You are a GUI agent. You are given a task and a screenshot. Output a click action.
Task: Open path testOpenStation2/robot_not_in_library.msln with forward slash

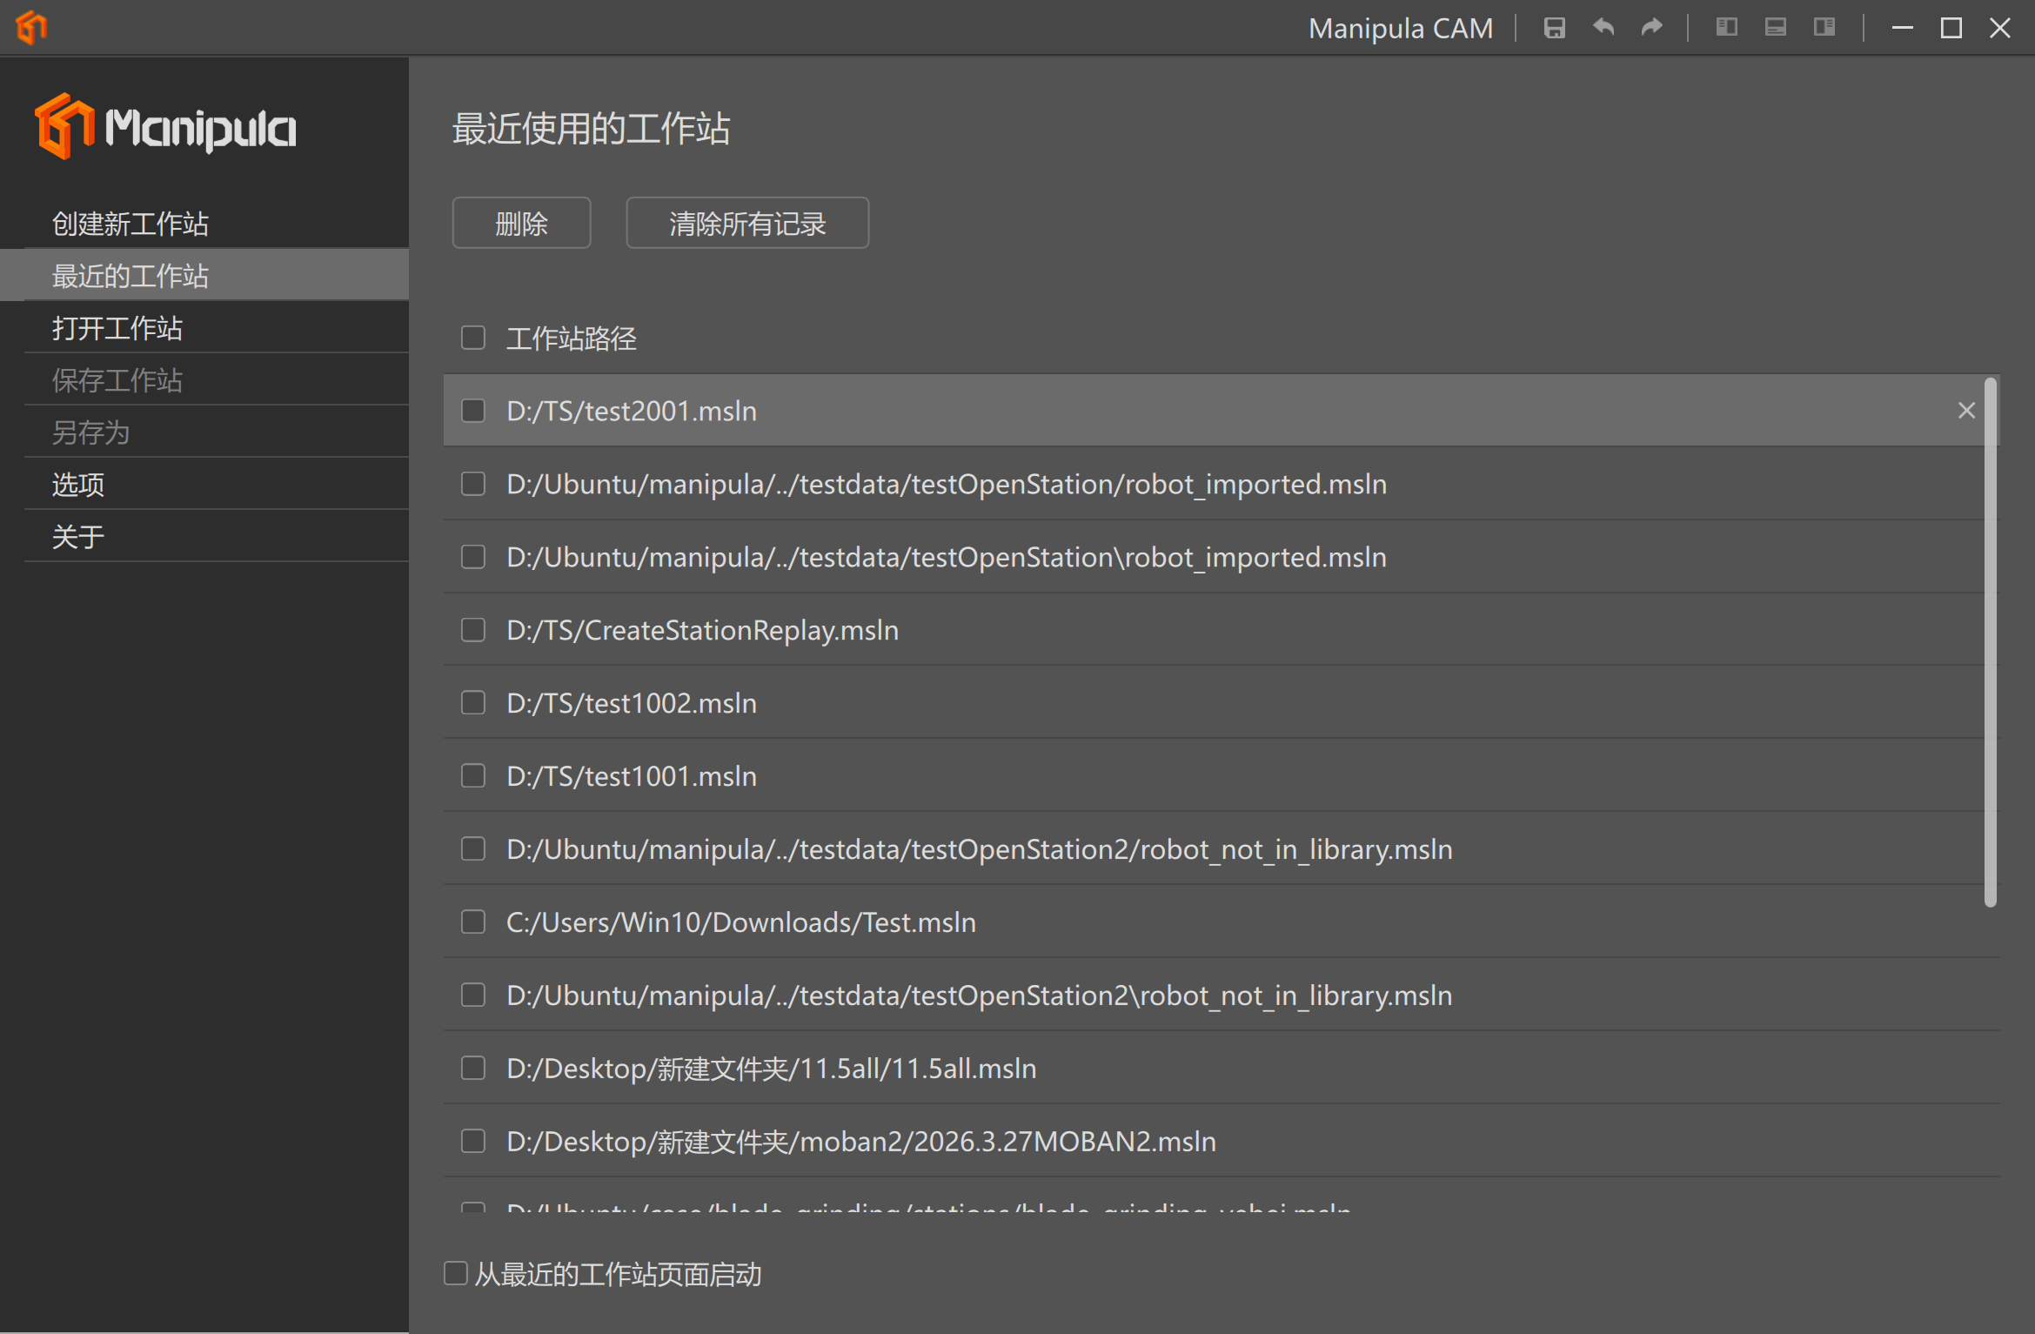click(x=980, y=849)
